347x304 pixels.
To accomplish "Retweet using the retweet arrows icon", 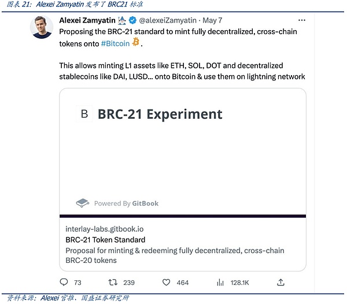I will (x=113, y=283).
